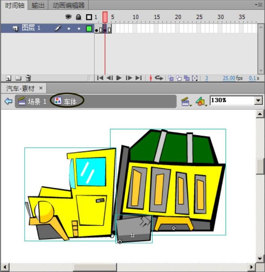Screen dimensions: 265x272
Task: Open the zoom level dropdown arrow
Action: pos(258,100)
